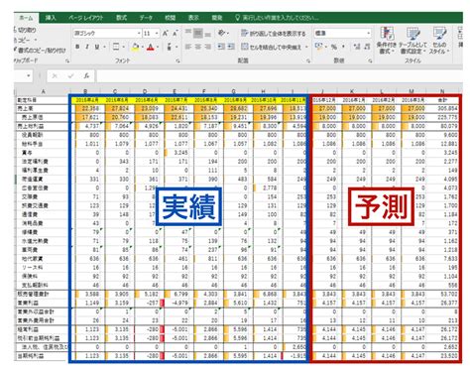
Task: Open the font color dropdown arrow
Action: pyautogui.click(x=158, y=47)
